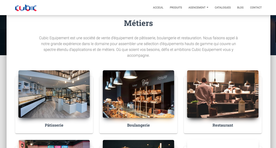Open the ACCEUIL menu item

[x=158, y=8]
